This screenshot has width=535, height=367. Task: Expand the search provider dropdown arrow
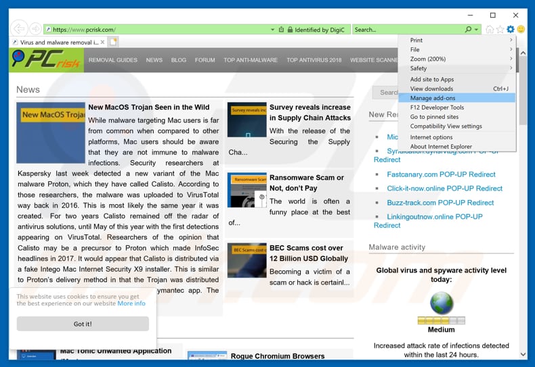476,30
